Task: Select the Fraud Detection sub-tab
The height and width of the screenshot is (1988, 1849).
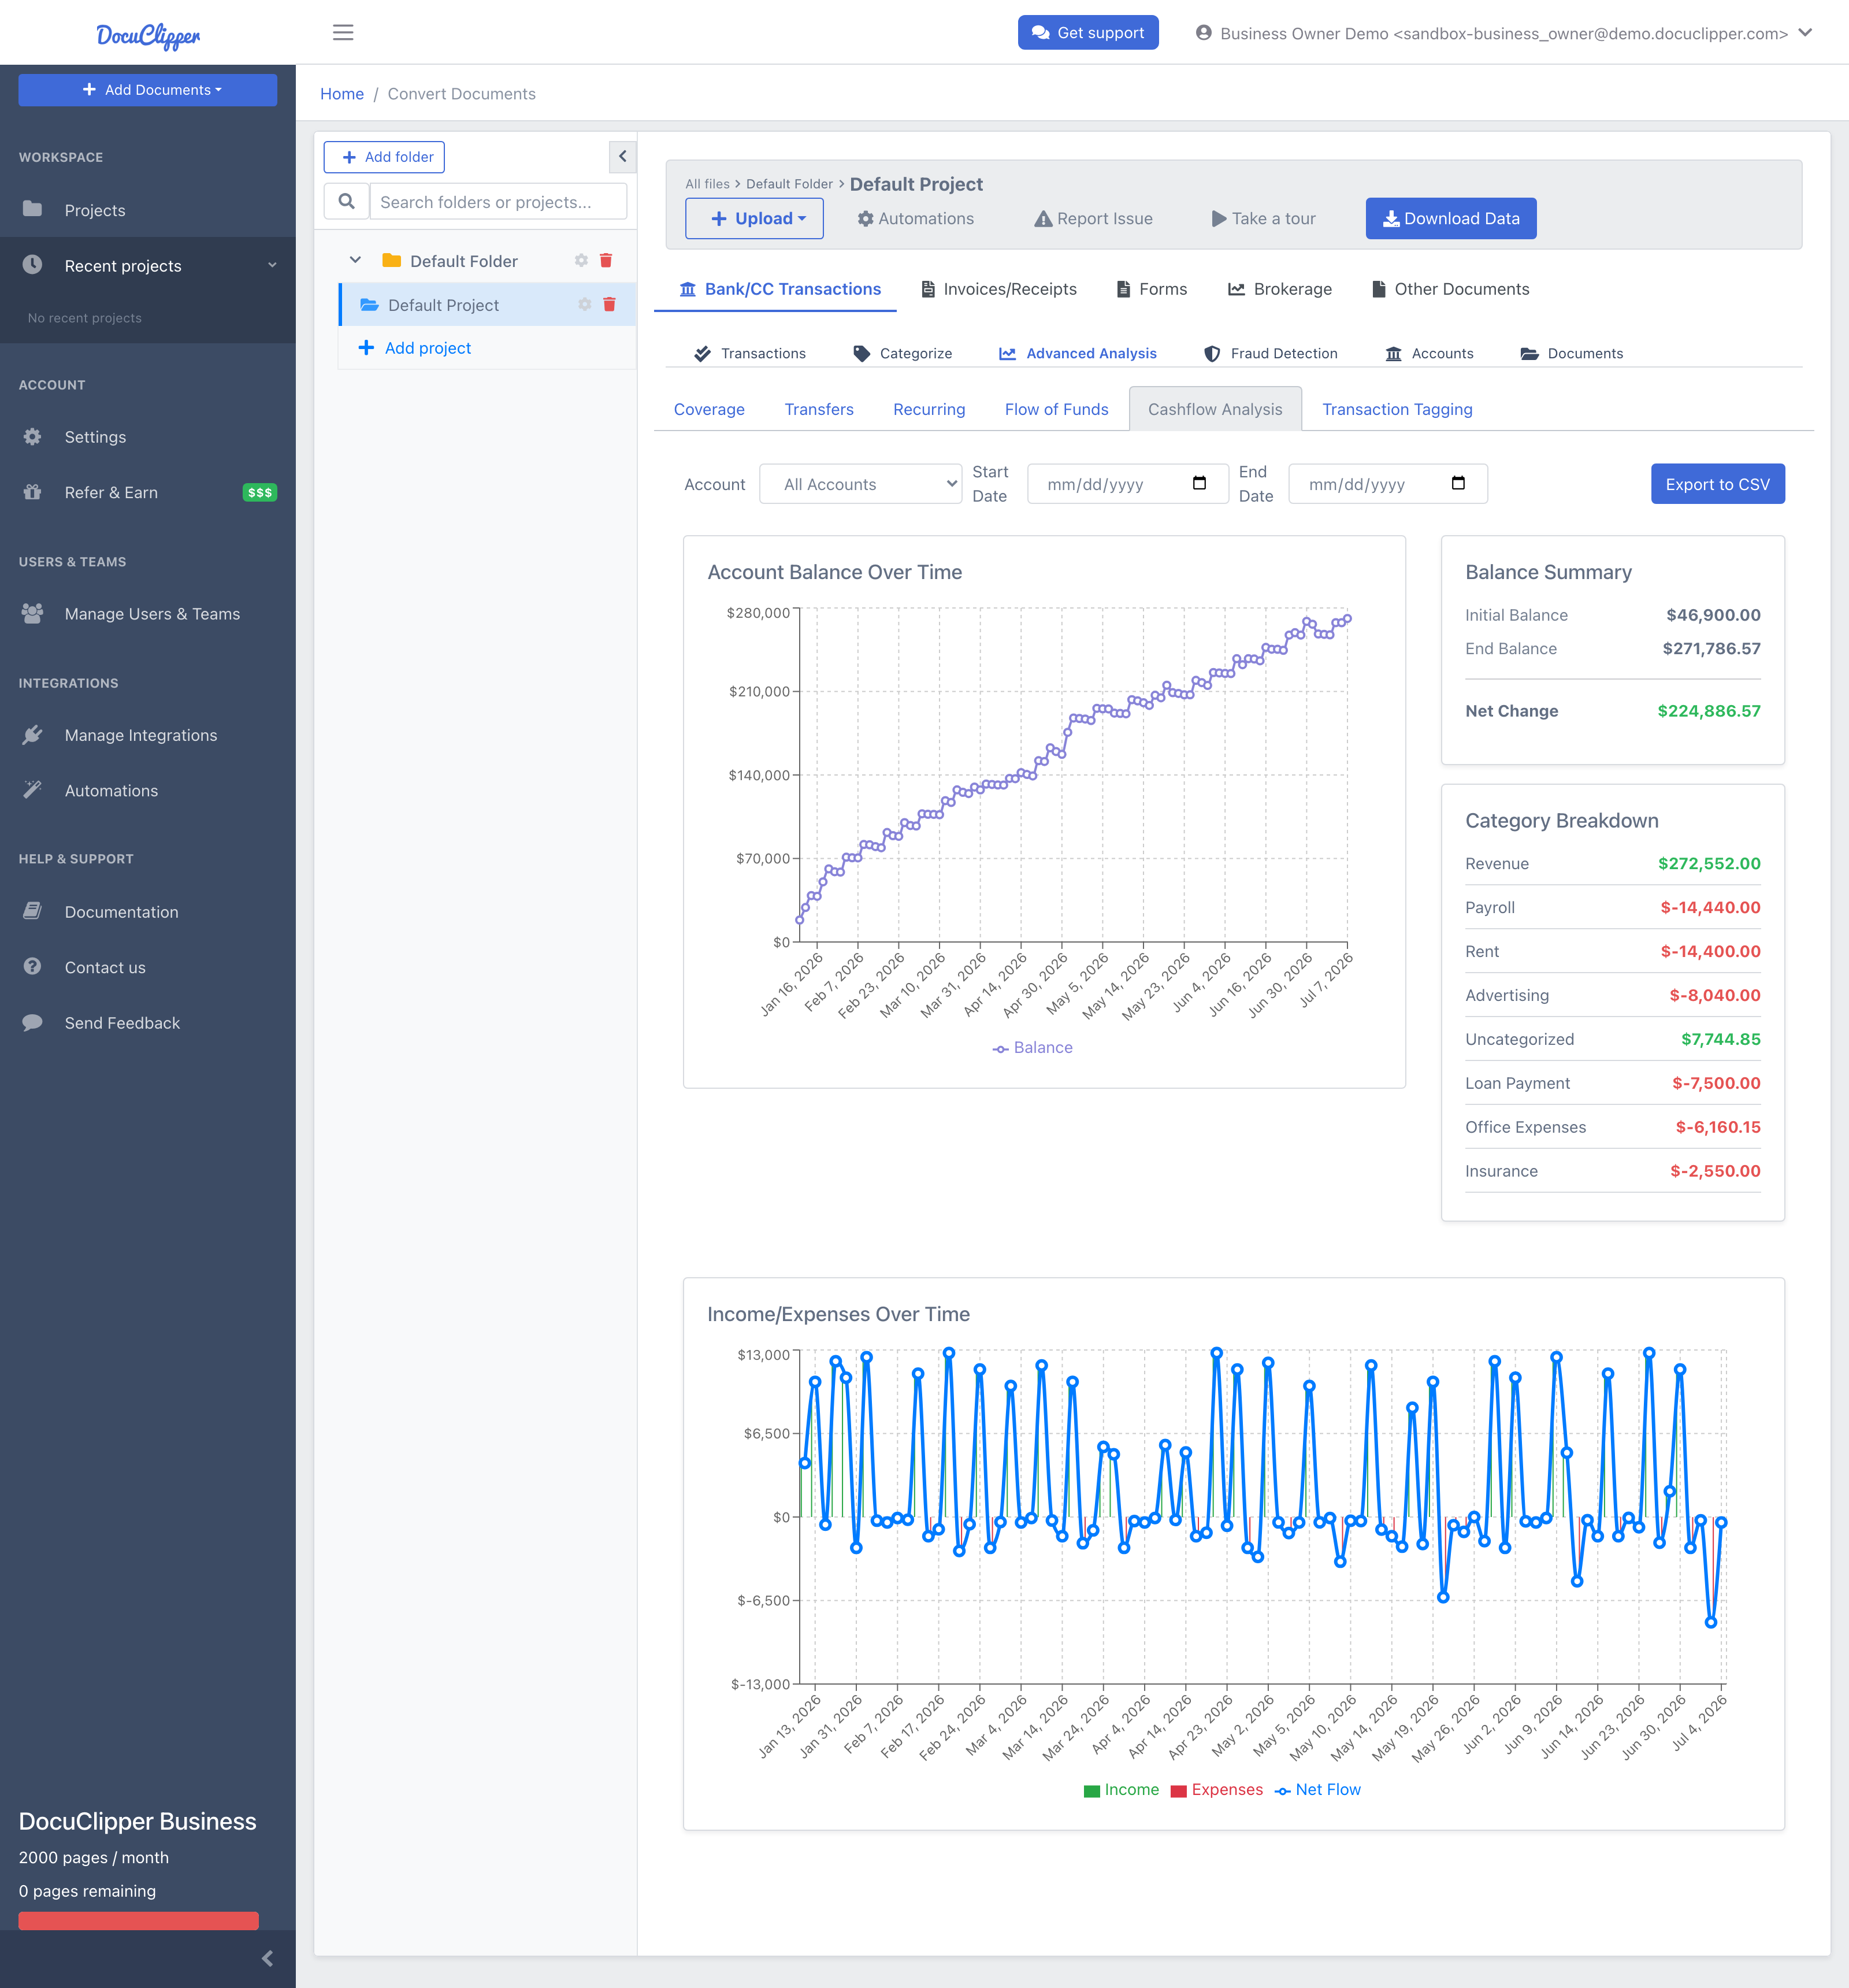Action: tap(1270, 353)
